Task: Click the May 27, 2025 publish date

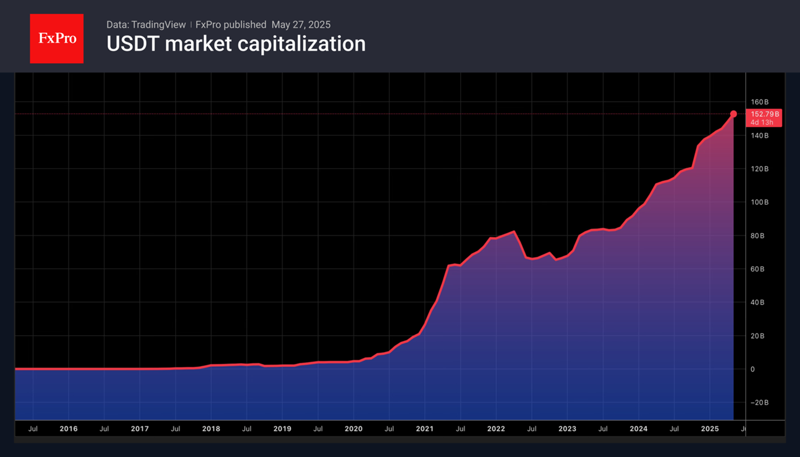Action: 301,25
